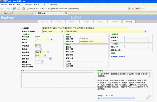Click the 机器配置 input field
This screenshot has height=102, width=157.
pos(136,37)
